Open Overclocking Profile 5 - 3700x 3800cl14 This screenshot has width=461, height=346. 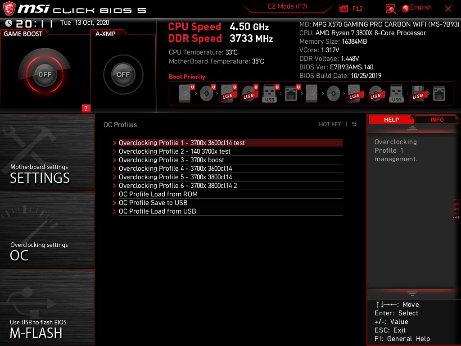(x=230, y=177)
